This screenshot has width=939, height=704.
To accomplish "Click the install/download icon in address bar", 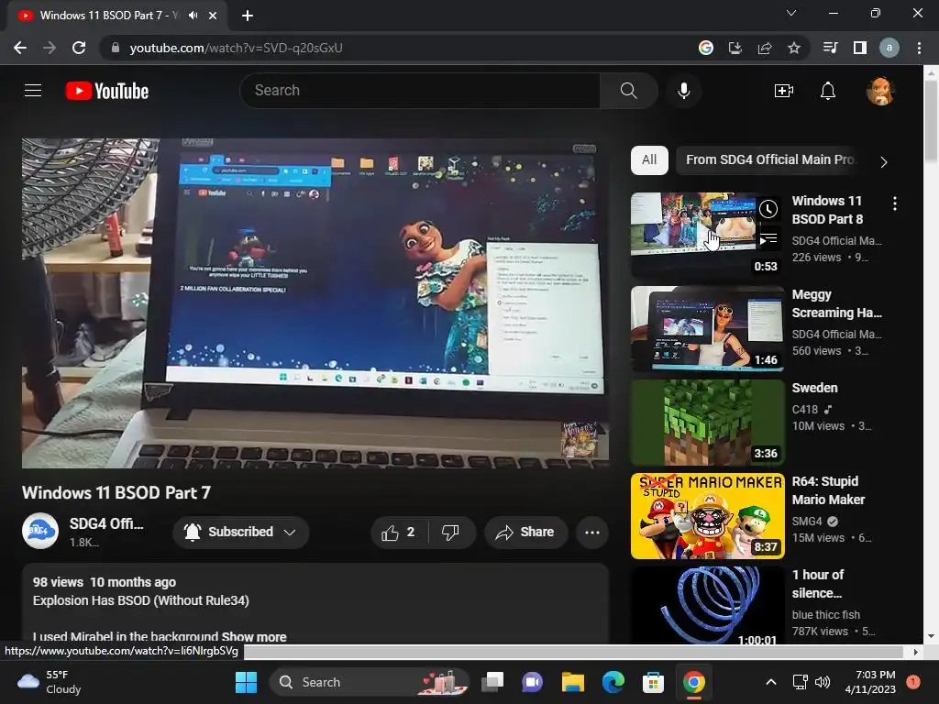I will tap(735, 48).
